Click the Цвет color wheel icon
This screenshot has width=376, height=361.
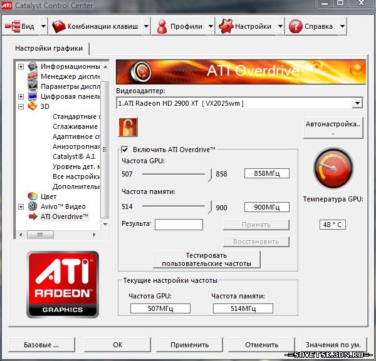pyautogui.click(x=33, y=196)
